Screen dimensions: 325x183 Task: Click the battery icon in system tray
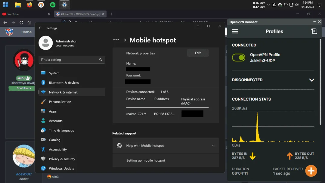pos(286,5)
